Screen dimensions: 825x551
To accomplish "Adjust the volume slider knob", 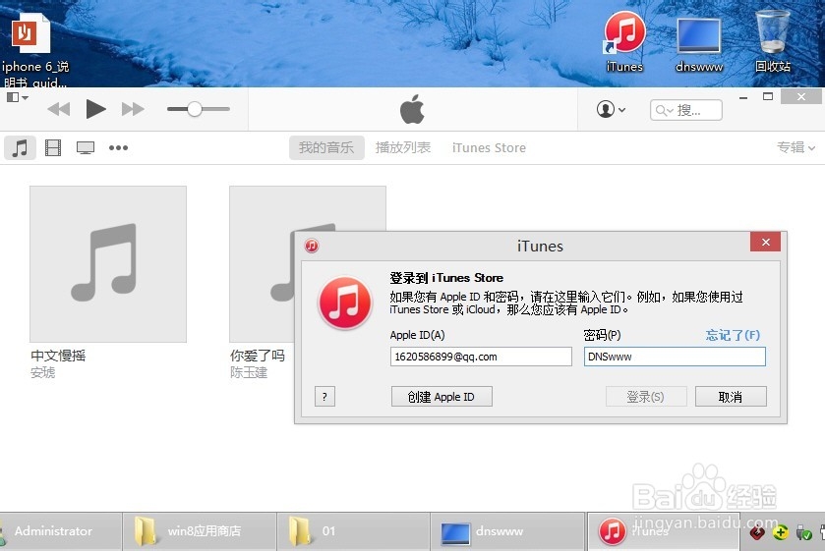I will (x=194, y=109).
